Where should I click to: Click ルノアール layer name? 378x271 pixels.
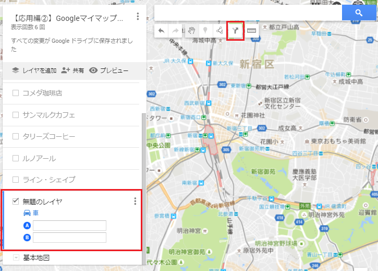(39, 158)
